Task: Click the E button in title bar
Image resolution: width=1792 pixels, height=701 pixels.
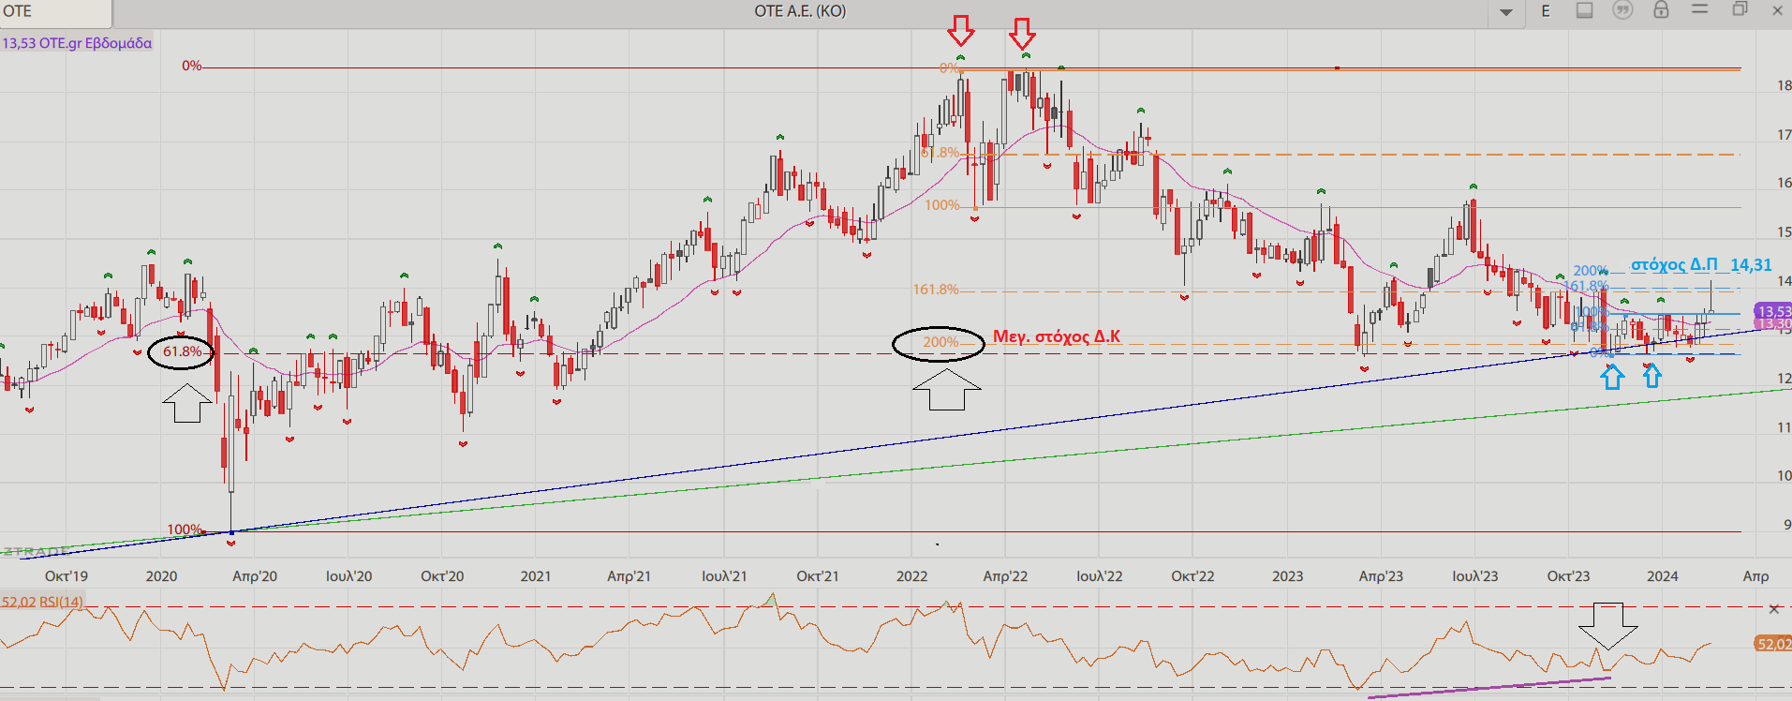Action: pos(1546,11)
